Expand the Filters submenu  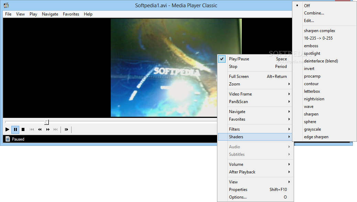(256, 129)
